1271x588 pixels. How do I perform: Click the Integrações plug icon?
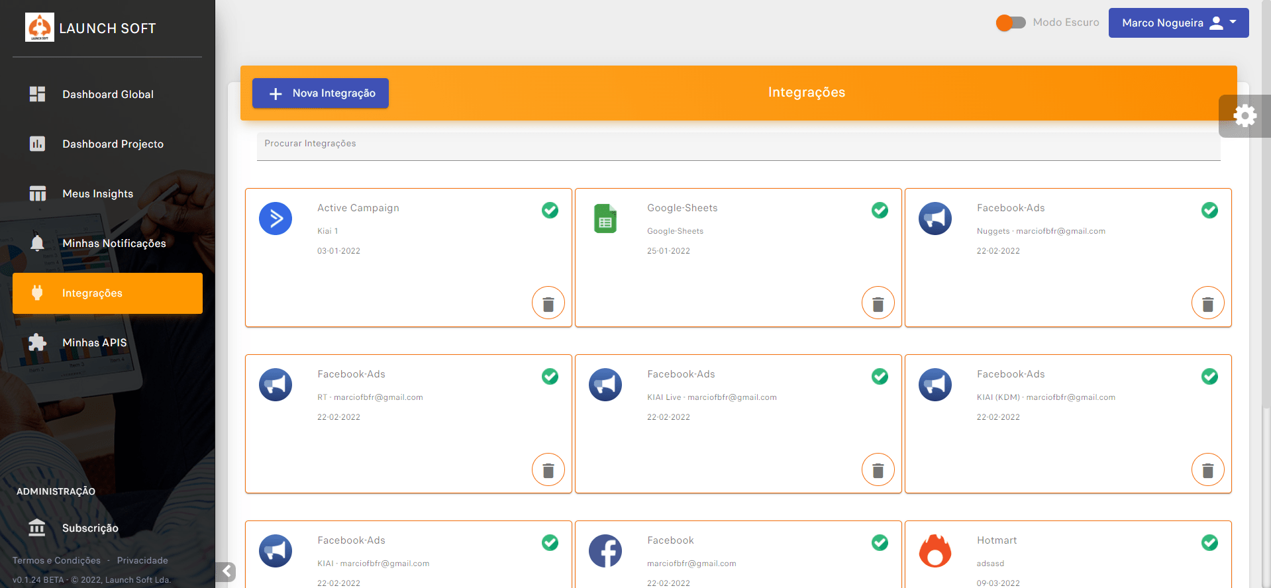click(x=37, y=293)
